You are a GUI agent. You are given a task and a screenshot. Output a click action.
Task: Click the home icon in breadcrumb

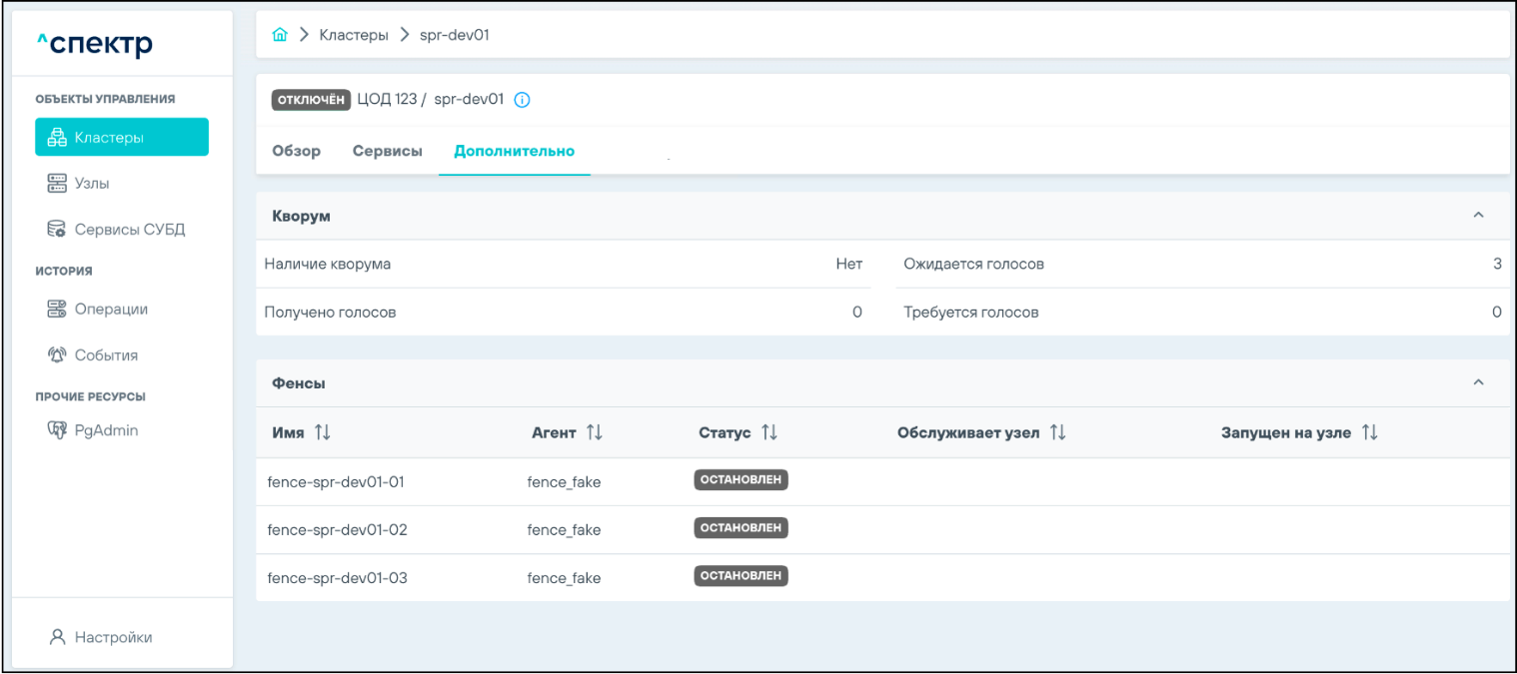(x=280, y=36)
